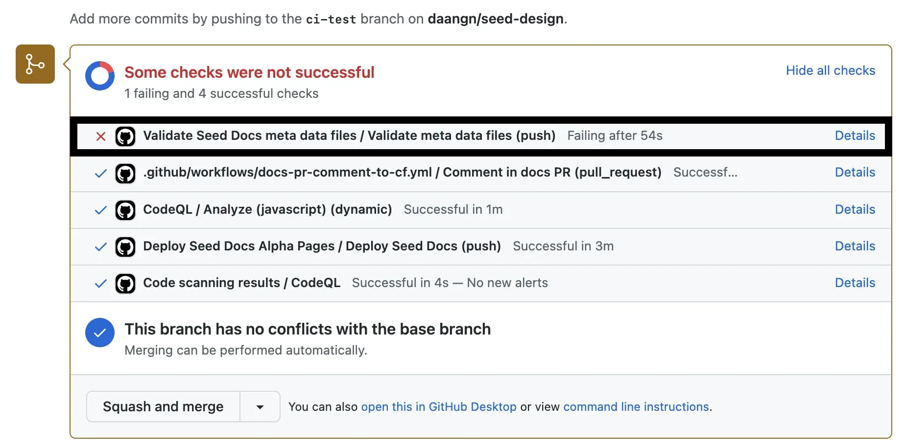
Task: View Details of Deploy Seed Docs check
Action: (x=855, y=246)
